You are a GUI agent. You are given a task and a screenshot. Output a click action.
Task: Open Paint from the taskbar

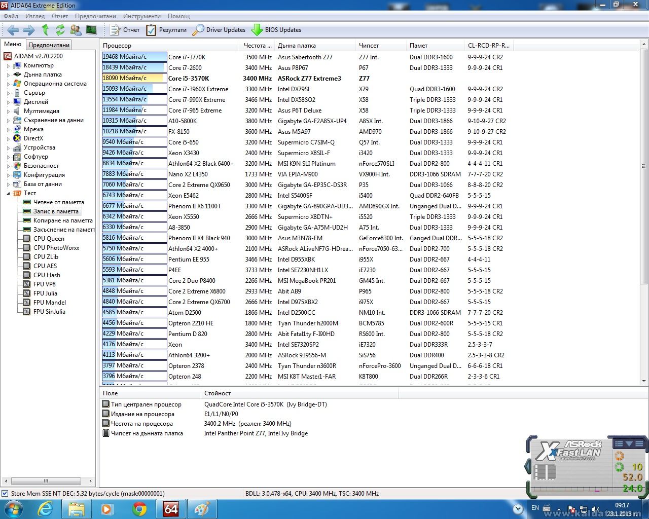[202, 509]
